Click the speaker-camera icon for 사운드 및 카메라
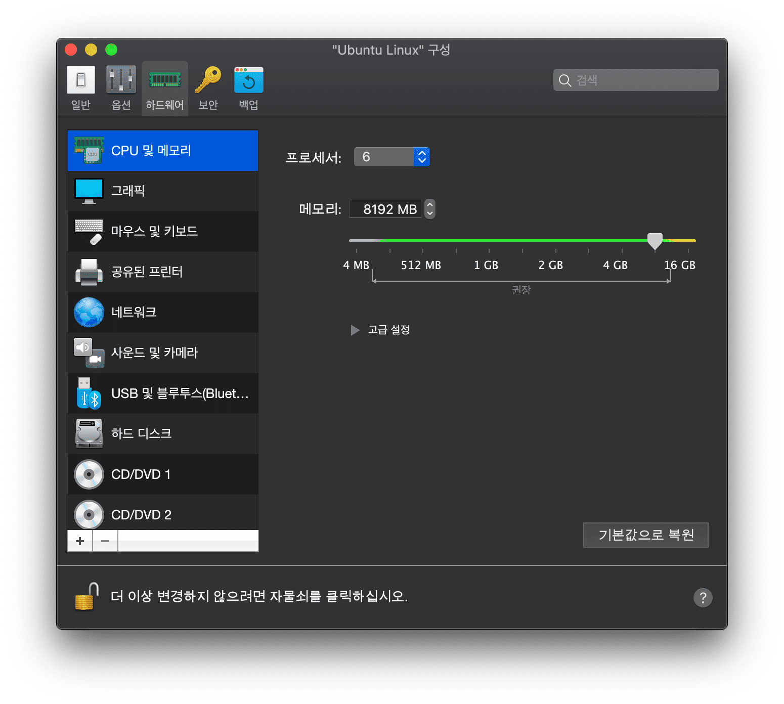The image size is (784, 704). (x=89, y=353)
